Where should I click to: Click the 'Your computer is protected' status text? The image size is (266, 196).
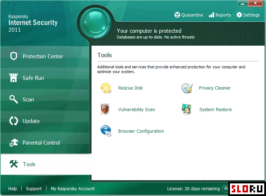[x=149, y=31]
